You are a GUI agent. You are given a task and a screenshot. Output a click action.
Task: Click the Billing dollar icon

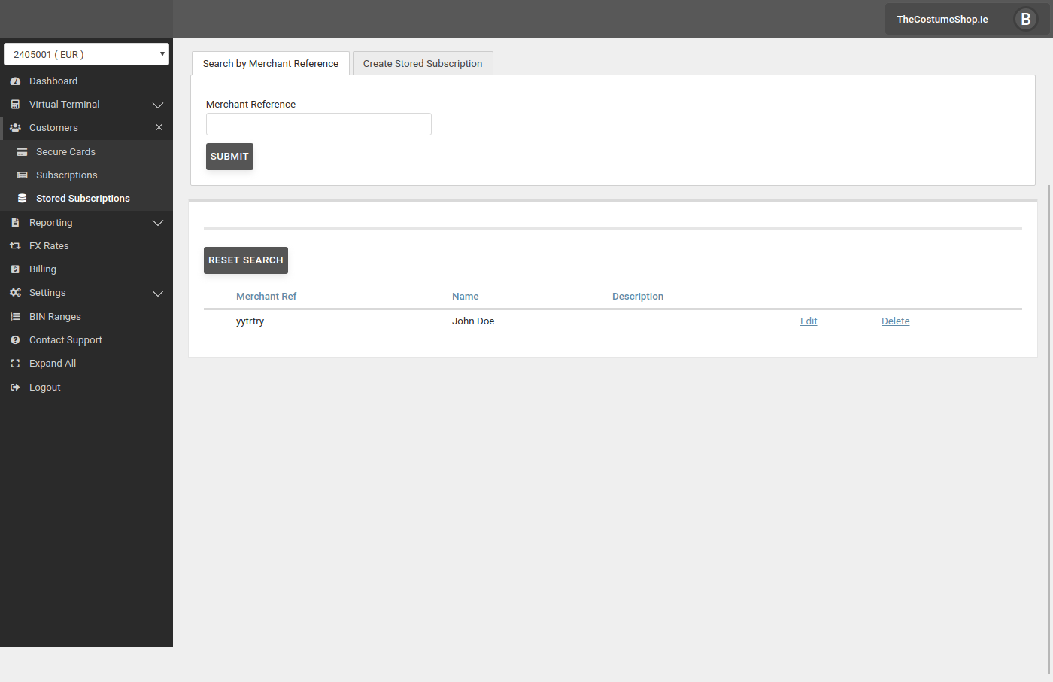tap(15, 269)
